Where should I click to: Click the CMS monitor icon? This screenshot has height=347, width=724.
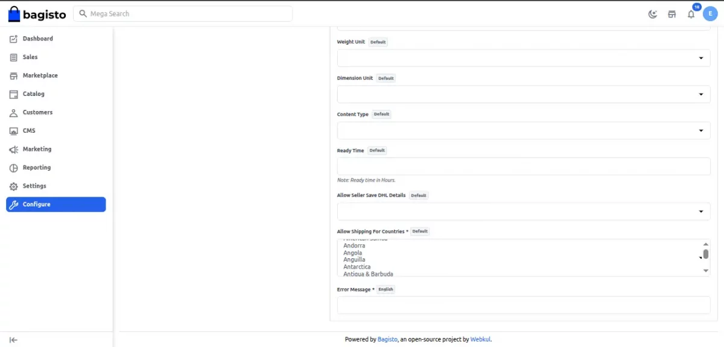tap(14, 131)
